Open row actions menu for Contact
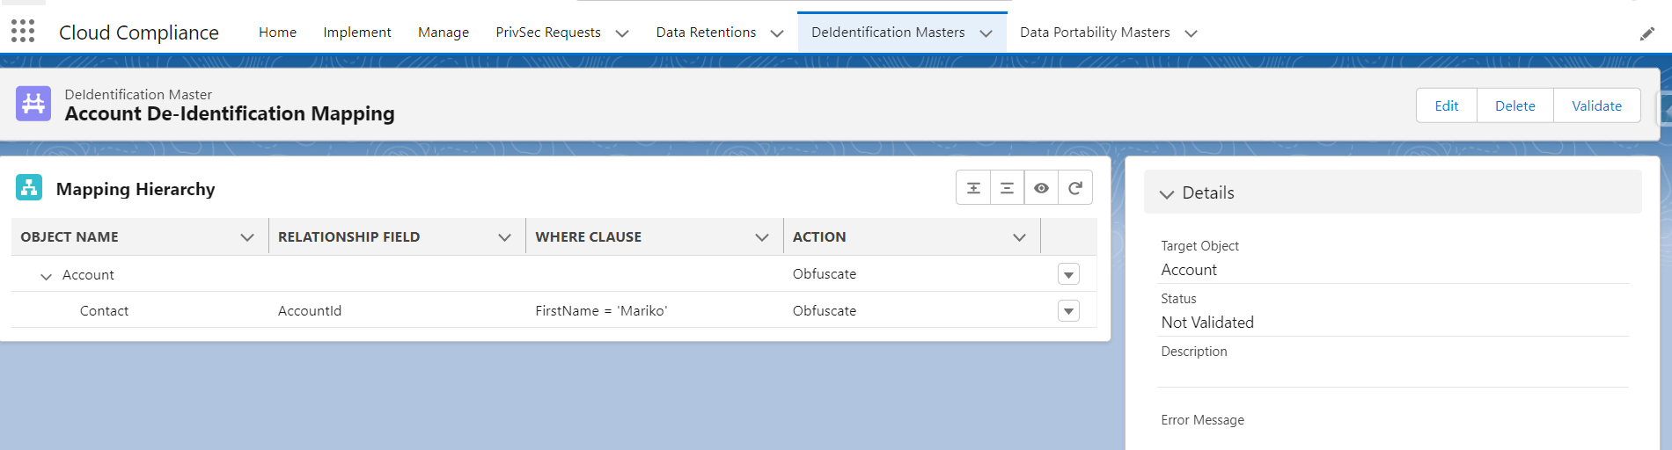Viewport: 1672px width, 450px height. [1068, 311]
